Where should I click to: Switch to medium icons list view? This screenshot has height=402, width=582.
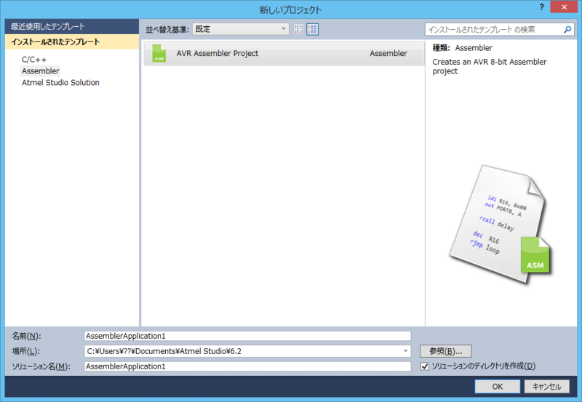click(x=313, y=29)
